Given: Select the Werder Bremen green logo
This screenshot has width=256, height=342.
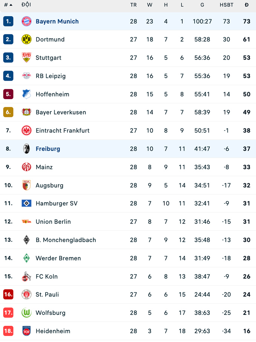Looking at the screenshot, I should (26, 258).
